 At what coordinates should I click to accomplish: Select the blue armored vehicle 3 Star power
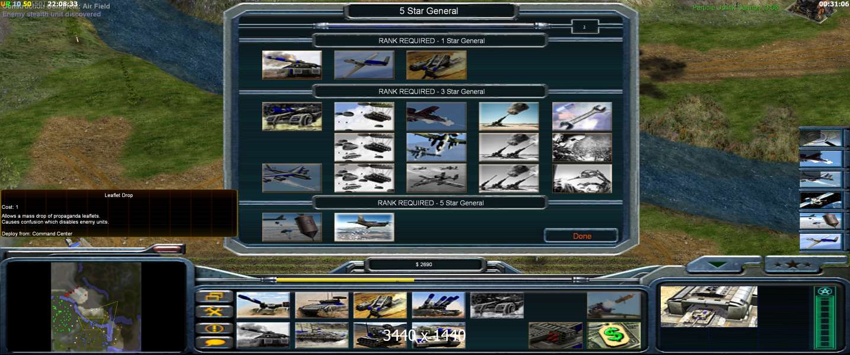pyautogui.click(x=292, y=117)
